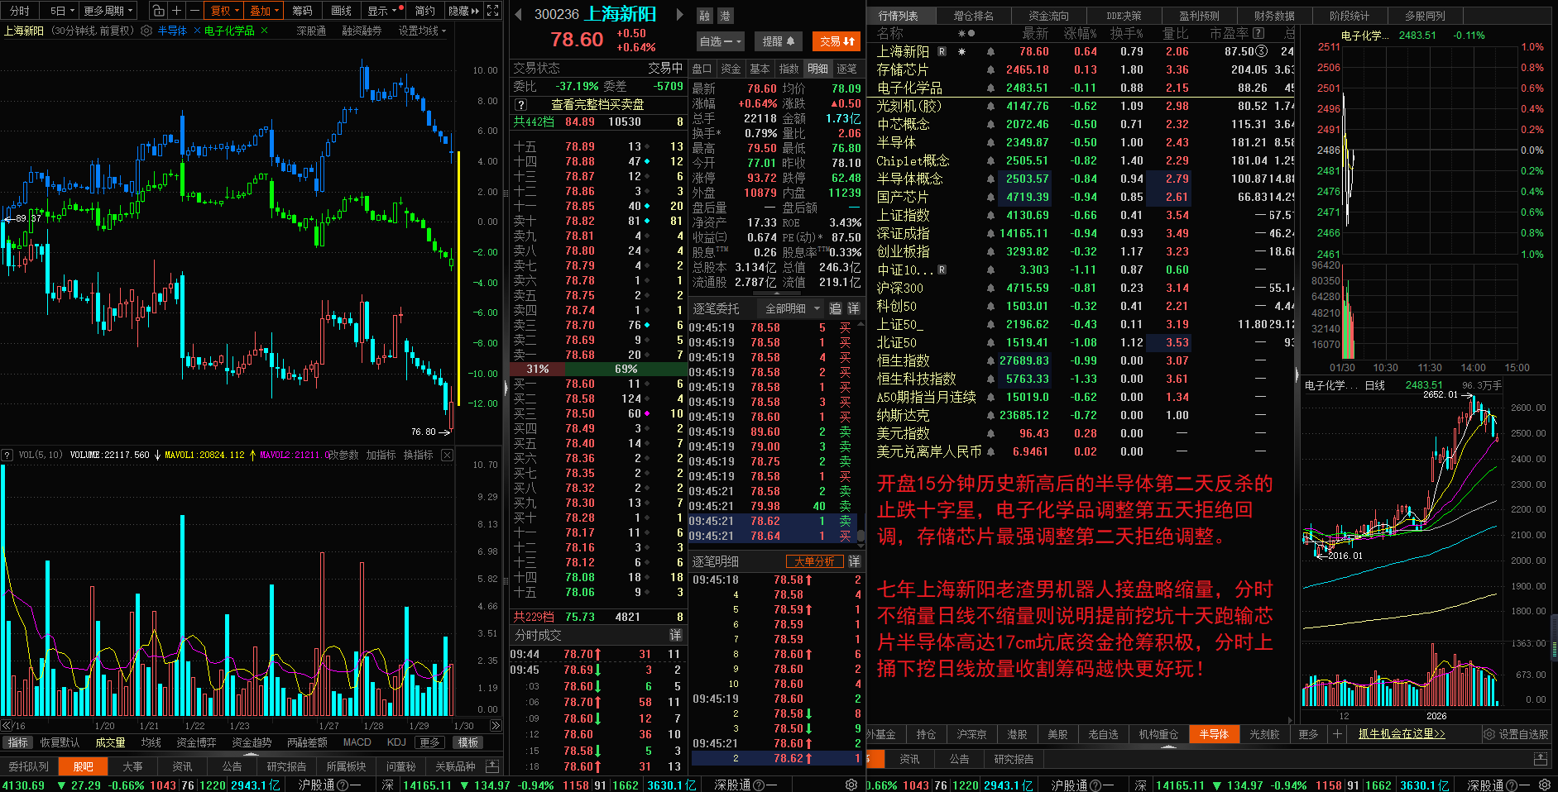Jump chart to latest with double-right arrow
1558x792 pixels.
pyautogui.click(x=496, y=725)
